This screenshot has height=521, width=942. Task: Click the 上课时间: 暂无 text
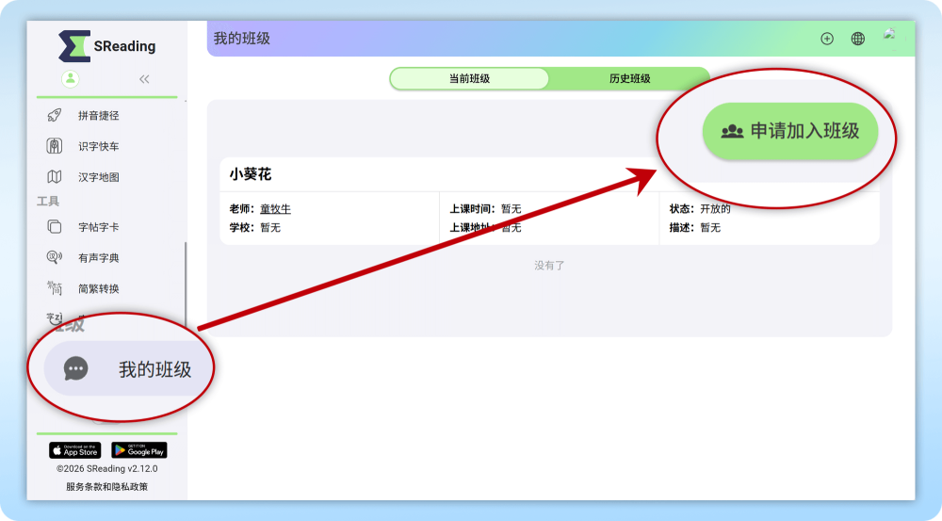tap(485, 208)
